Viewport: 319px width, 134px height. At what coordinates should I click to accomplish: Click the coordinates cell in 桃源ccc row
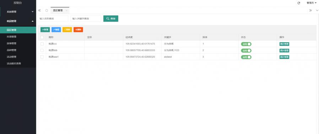142,44
